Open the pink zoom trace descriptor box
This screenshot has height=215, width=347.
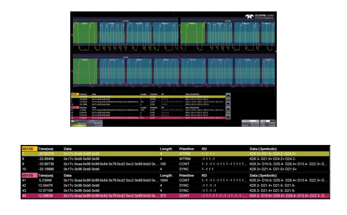click(95, 123)
